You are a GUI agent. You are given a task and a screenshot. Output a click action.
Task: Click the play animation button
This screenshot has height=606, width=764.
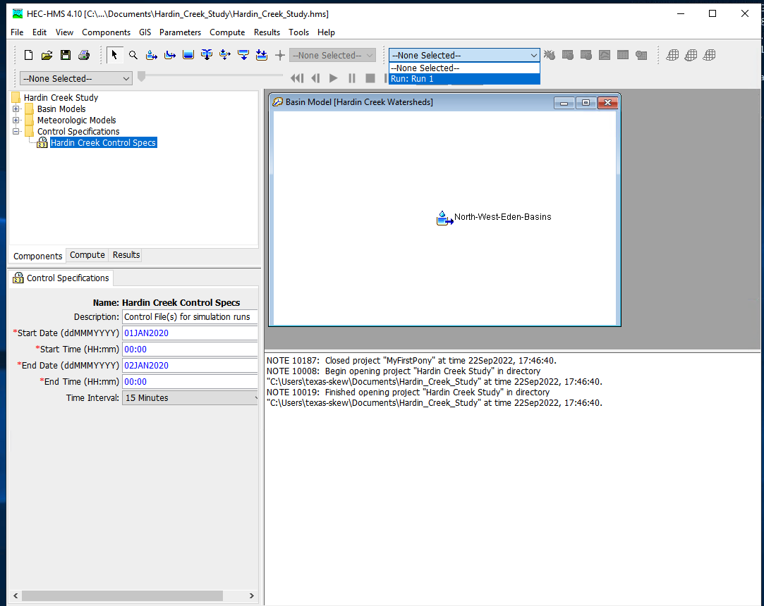(334, 78)
